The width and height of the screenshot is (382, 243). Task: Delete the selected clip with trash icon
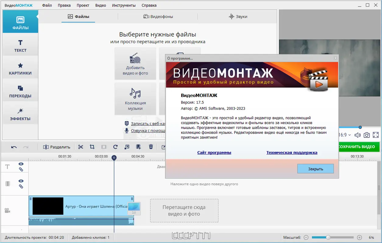[151, 147]
